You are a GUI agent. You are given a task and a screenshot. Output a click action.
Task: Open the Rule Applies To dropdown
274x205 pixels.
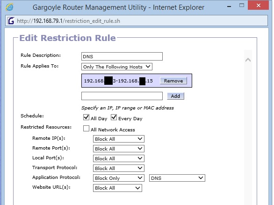117,67
